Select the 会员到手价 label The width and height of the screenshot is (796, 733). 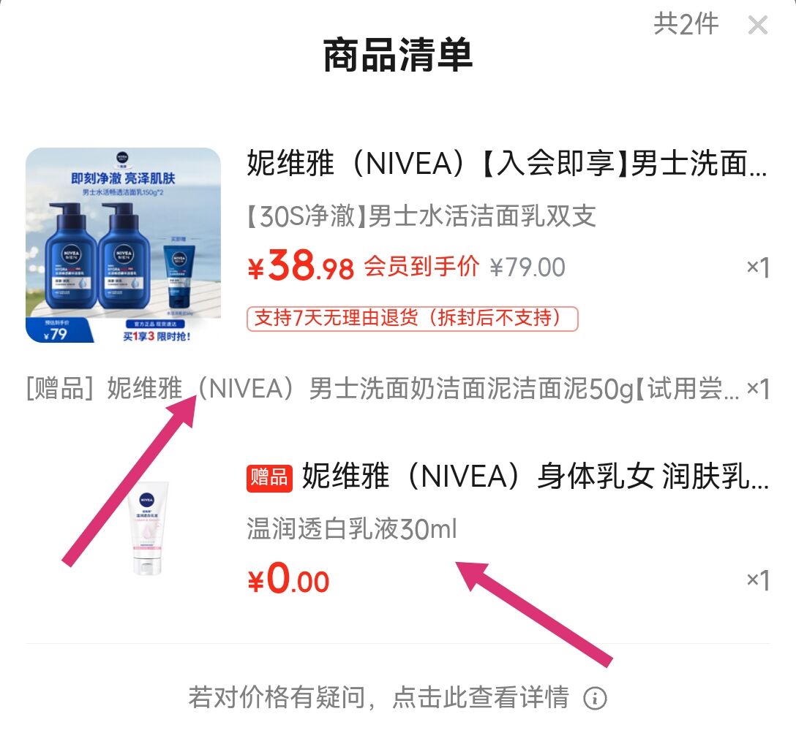[x=421, y=267]
